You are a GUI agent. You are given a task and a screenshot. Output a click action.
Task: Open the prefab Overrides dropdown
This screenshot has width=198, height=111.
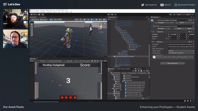pyautogui.click(x=164, y=29)
